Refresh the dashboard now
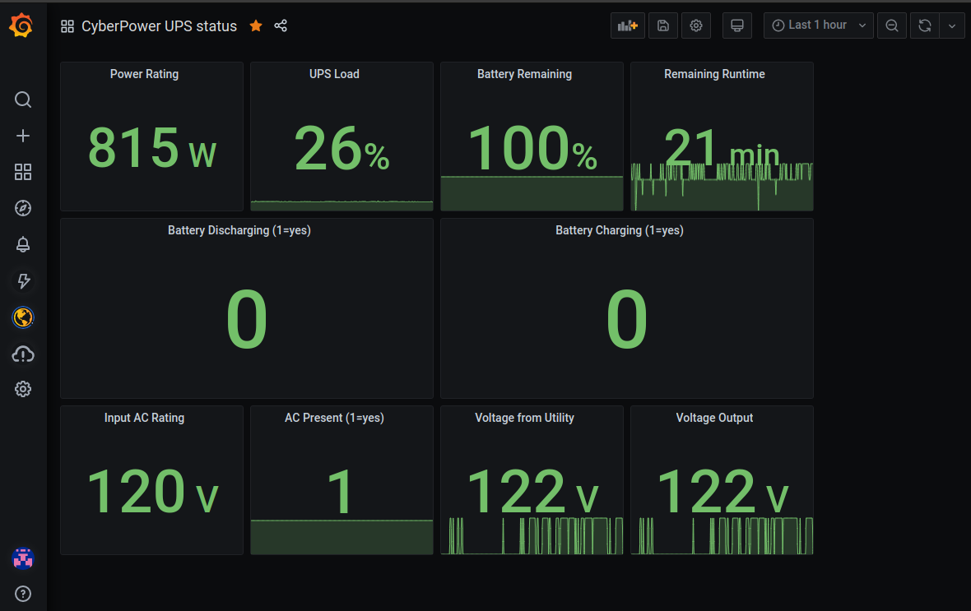The image size is (971, 611). (925, 25)
